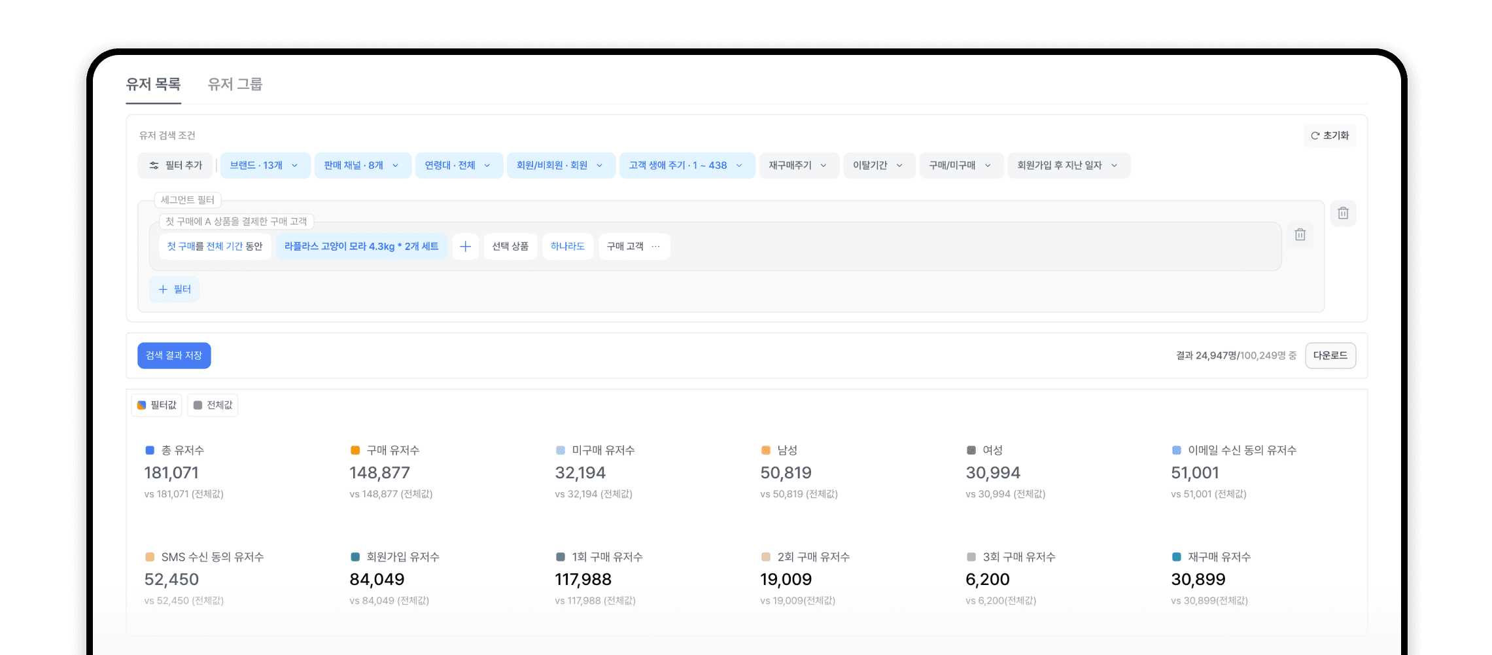
Task: Click the 30,899 repurchase users value
Action: tap(1198, 579)
